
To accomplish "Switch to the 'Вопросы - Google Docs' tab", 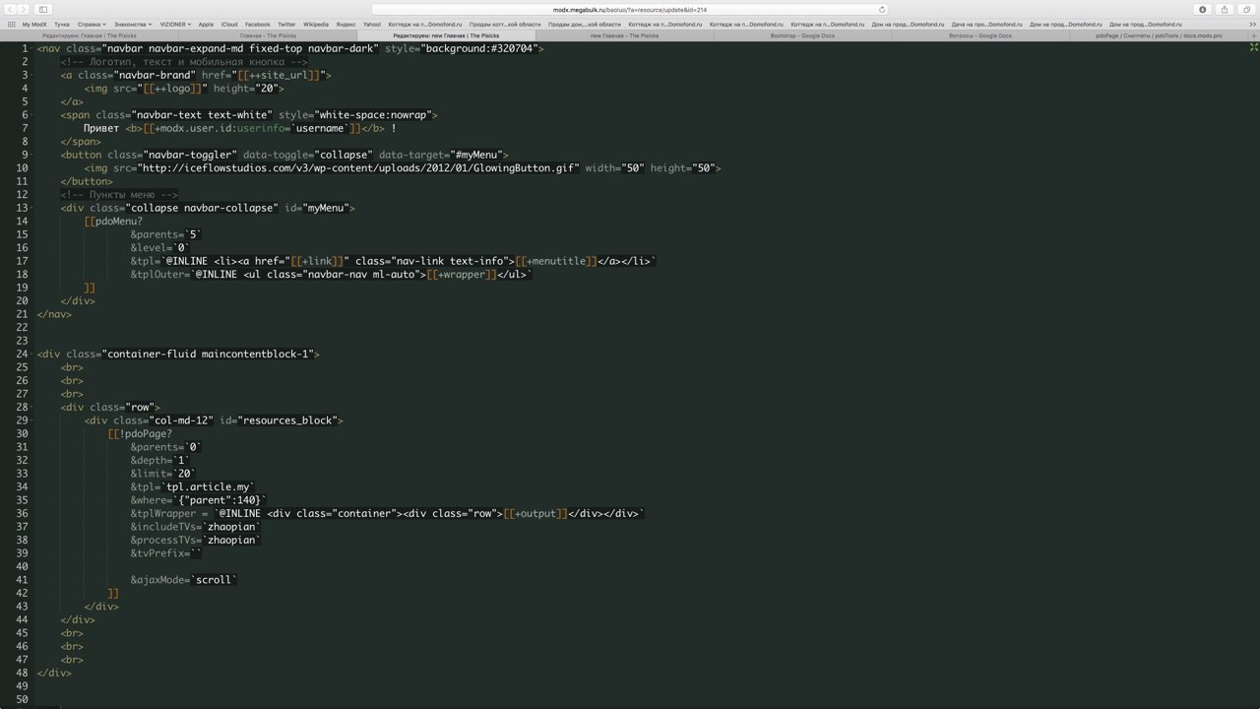I will coord(980,35).
